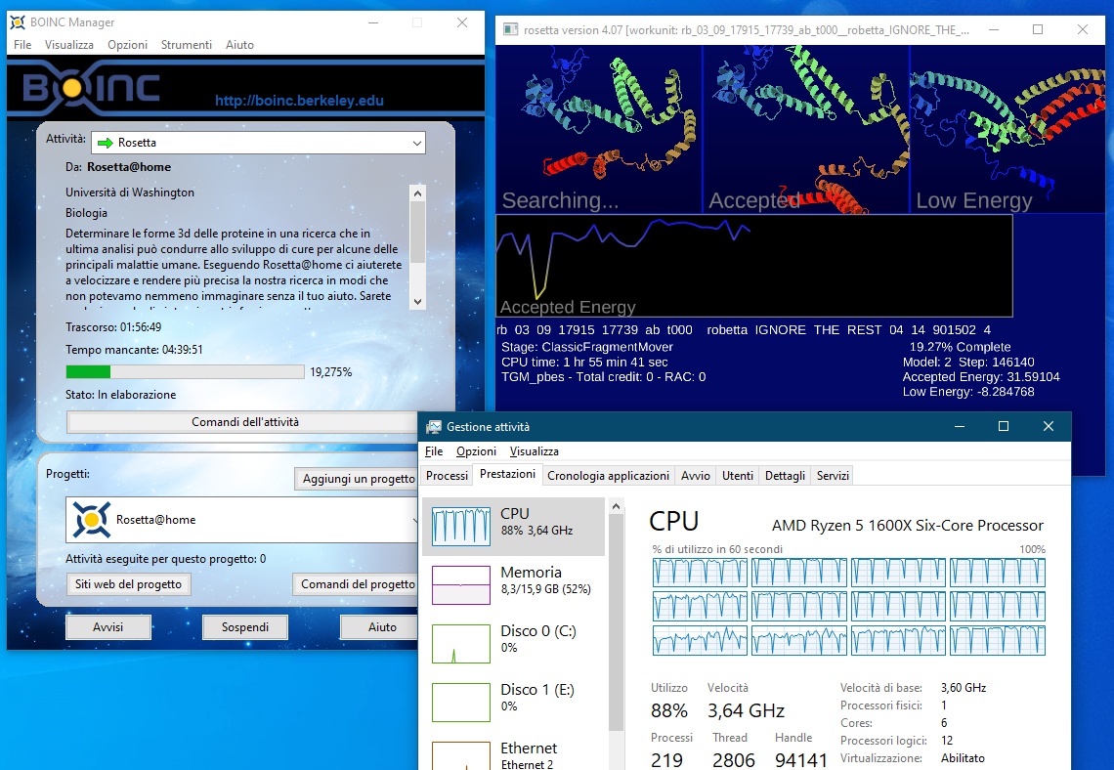The image size is (1114, 770).
Task: Click the 'Trascorso: 01:56:49' text
Action: pos(113,327)
